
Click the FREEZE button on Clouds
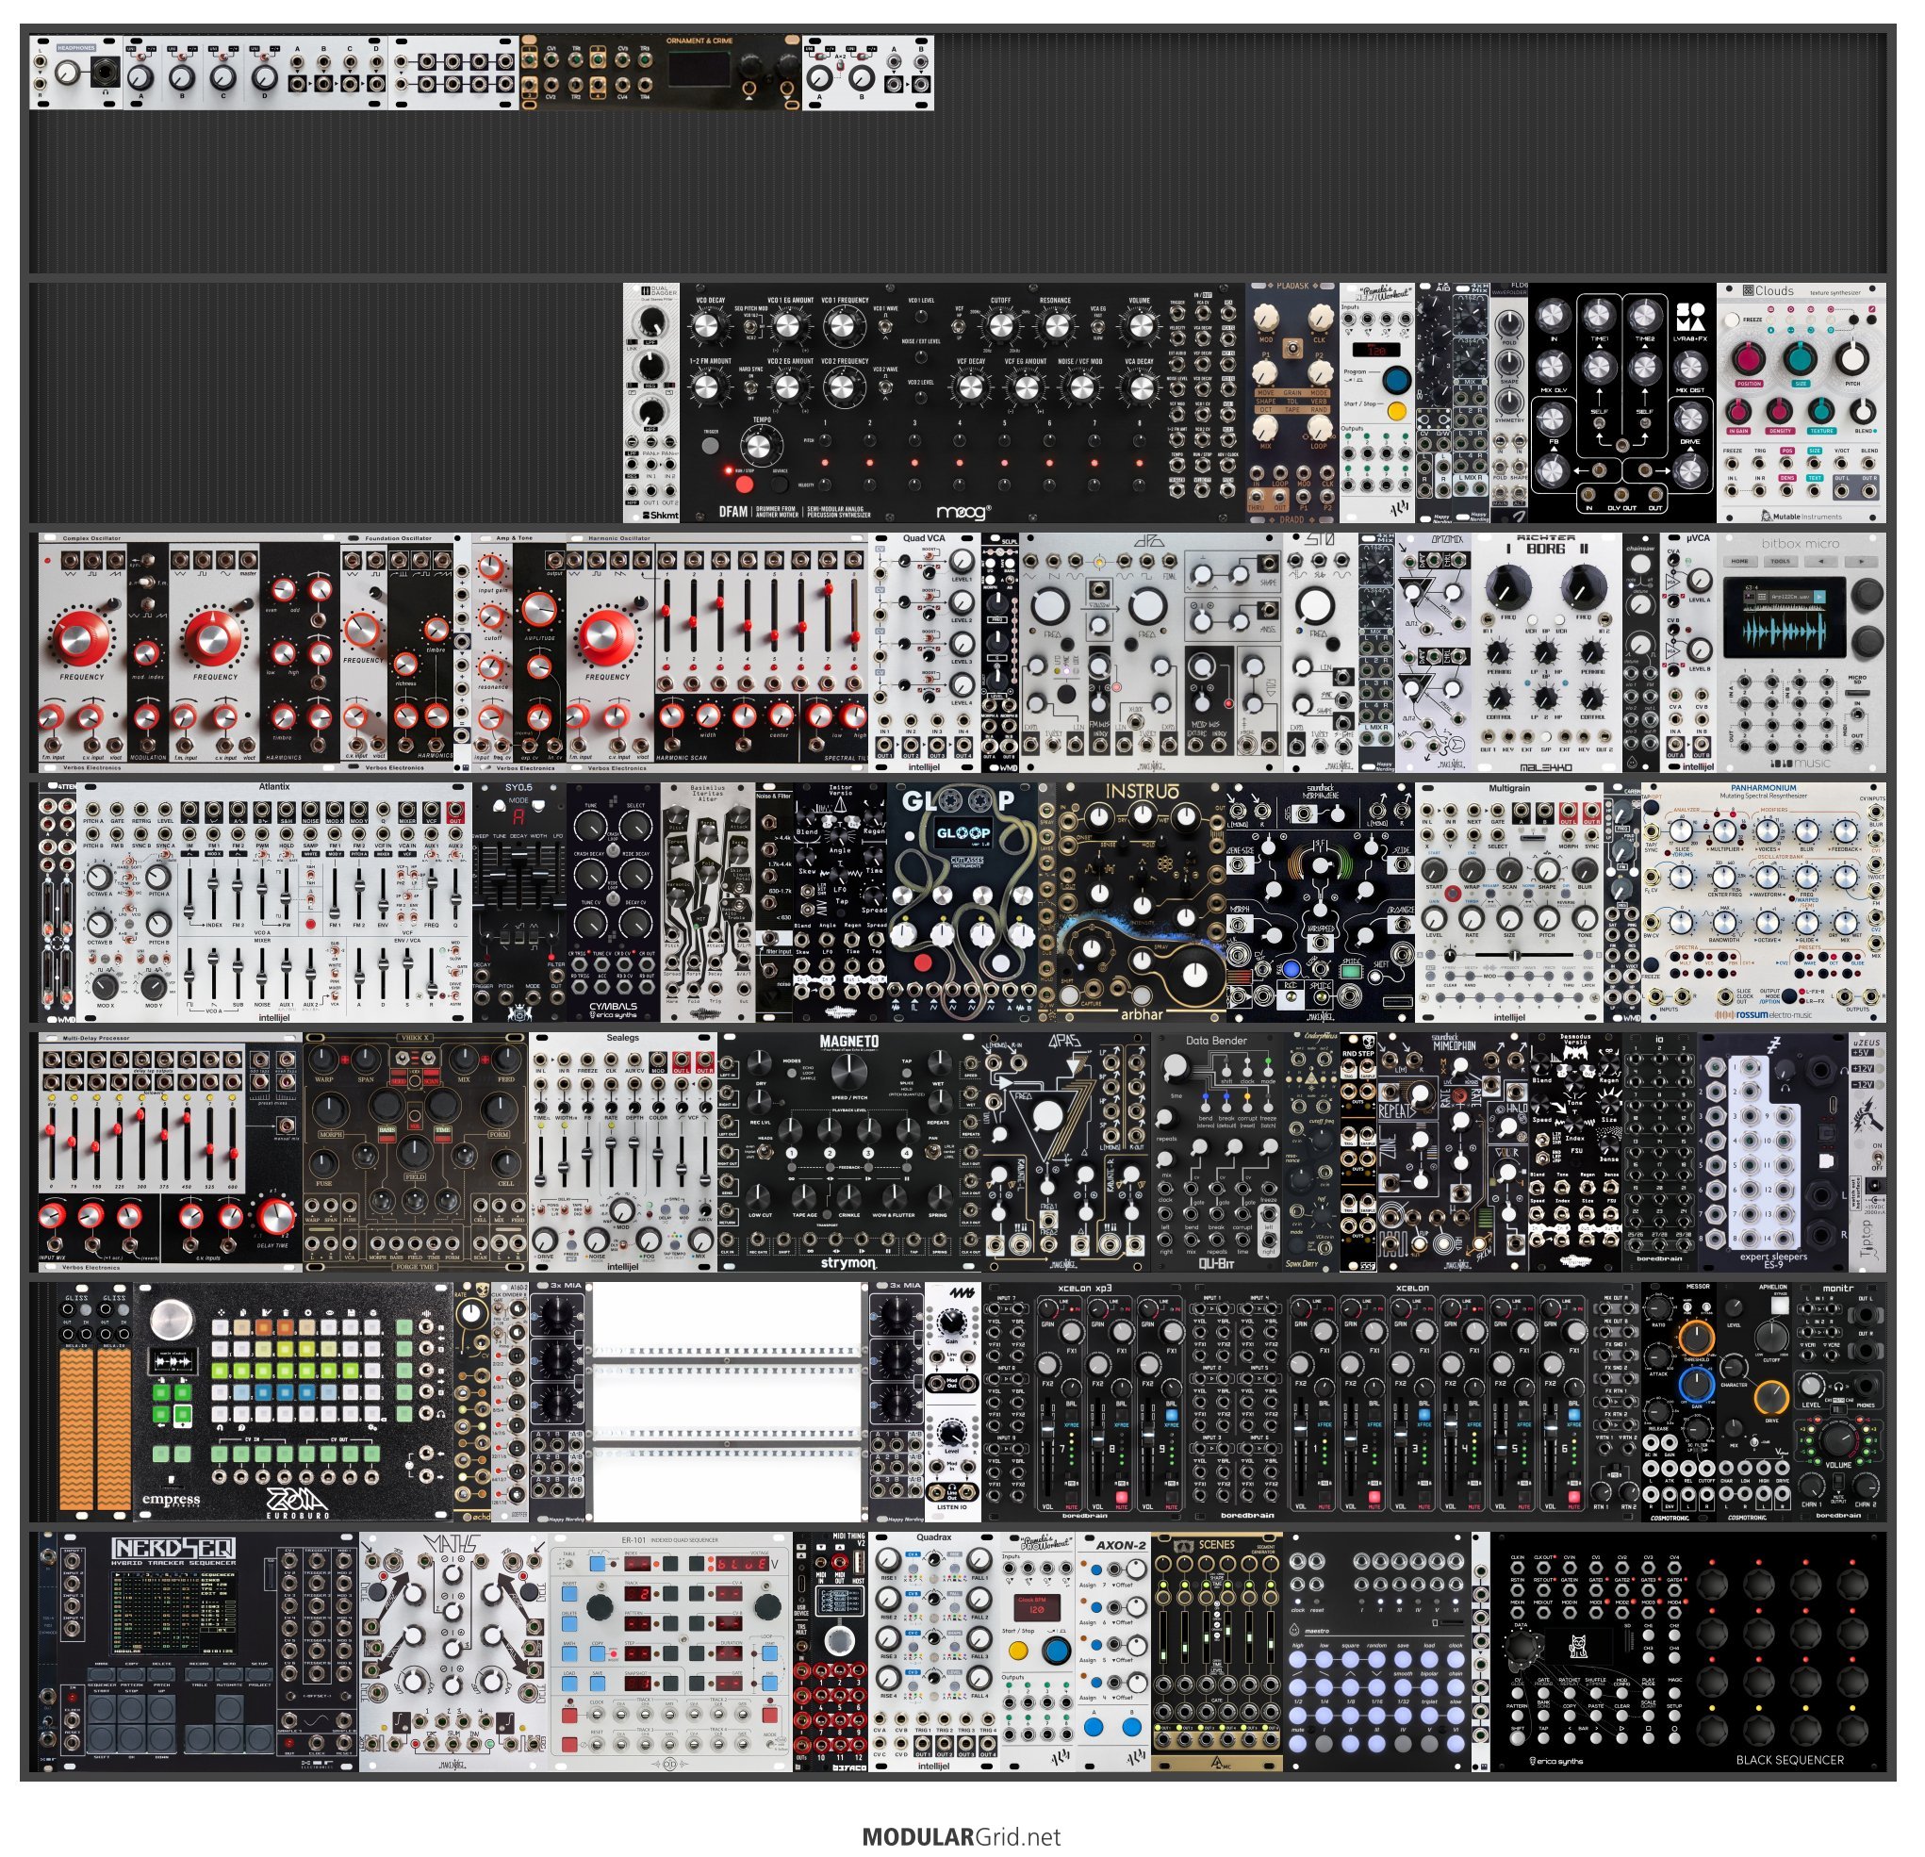(1734, 320)
